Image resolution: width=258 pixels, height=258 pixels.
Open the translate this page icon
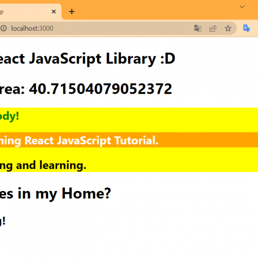pyautogui.click(x=197, y=28)
